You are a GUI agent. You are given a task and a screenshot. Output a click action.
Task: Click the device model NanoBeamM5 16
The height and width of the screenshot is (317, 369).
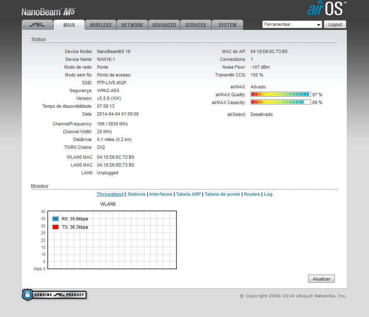(114, 51)
